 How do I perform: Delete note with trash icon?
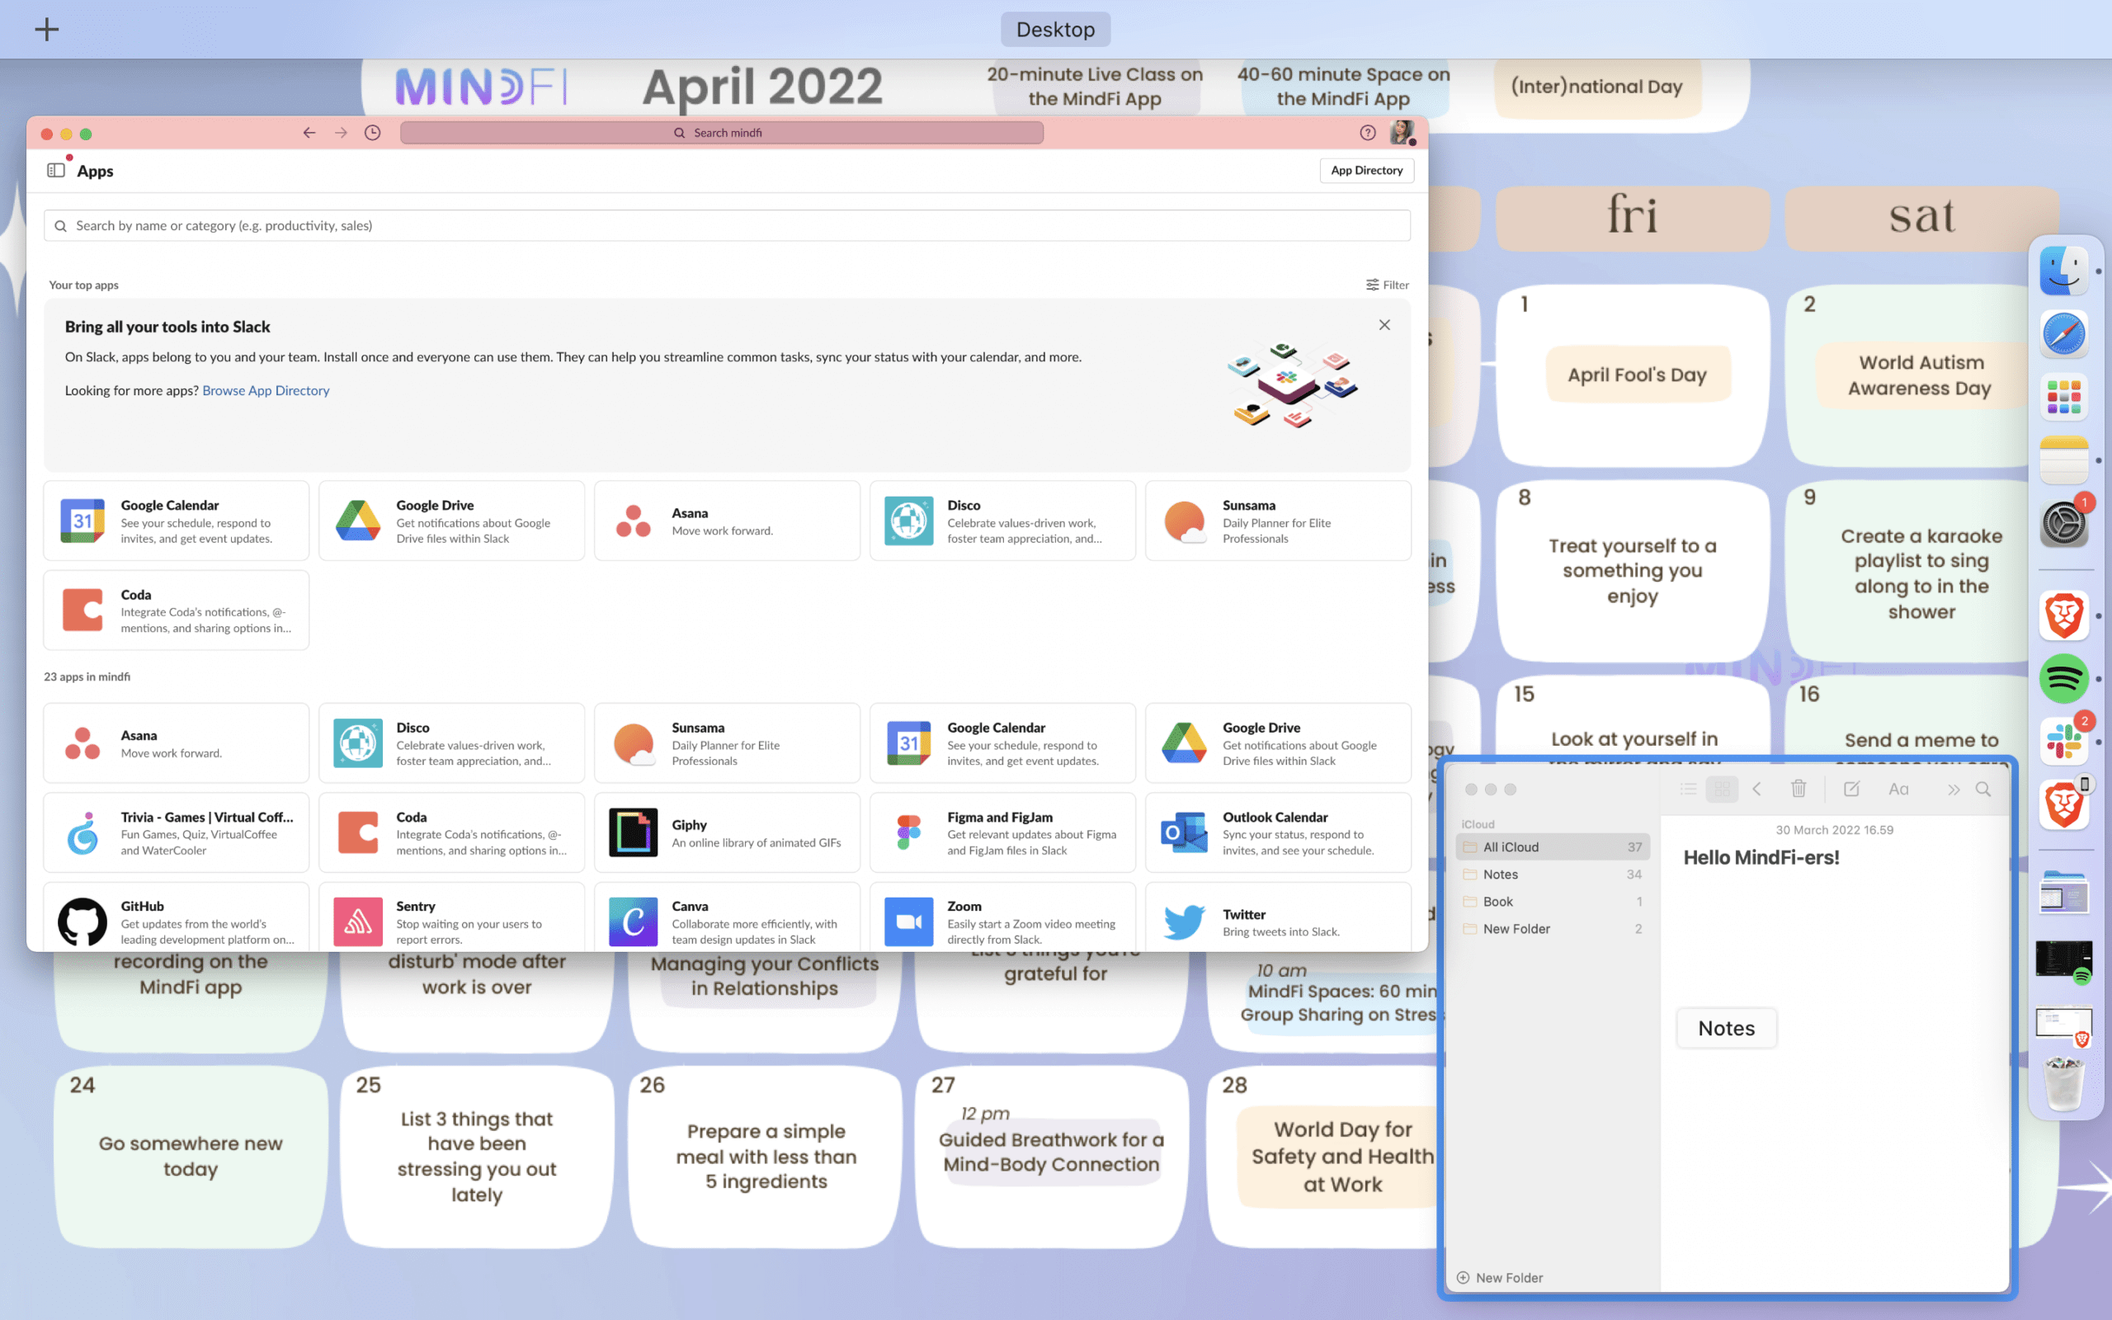1798,790
